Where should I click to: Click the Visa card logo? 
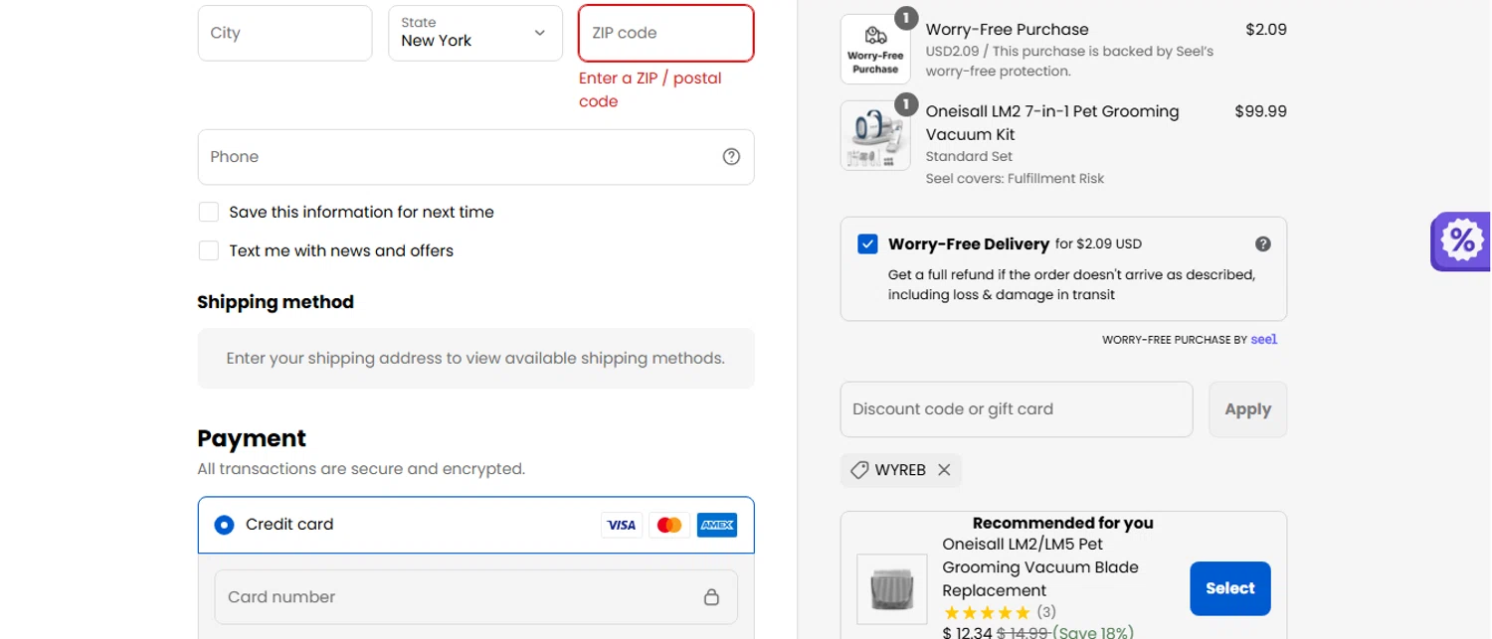pyautogui.click(x=622, y=525)
